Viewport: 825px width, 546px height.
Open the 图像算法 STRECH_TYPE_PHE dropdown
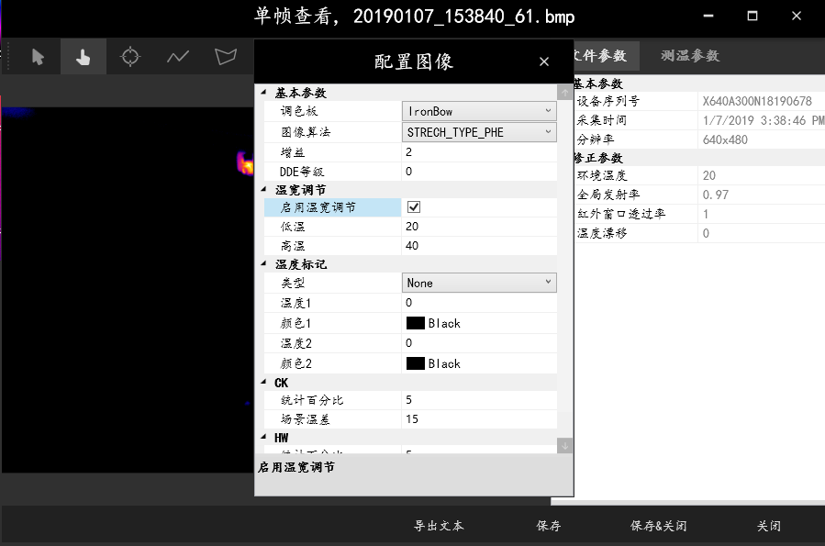click(x=479, y=132)
